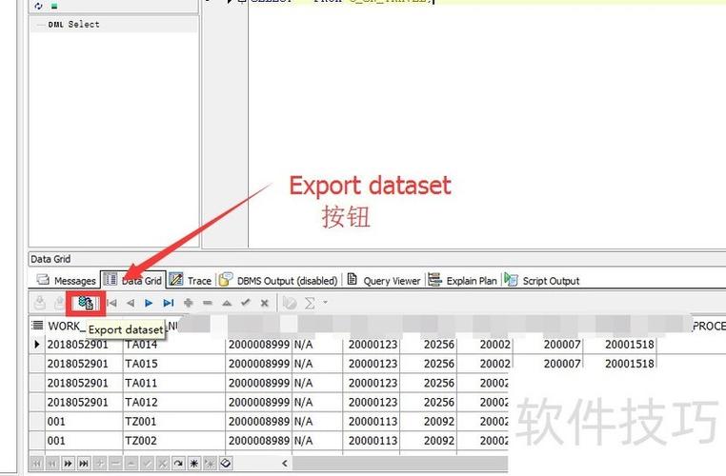The image size is (726, 476).
Task: Insert a row with the plus icon
Action: pos(188,303)
